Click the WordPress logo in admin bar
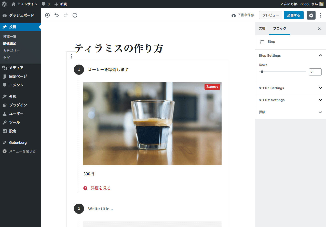Screen dimensions: 326x227 pyautogui.click(x=4, y=4)
